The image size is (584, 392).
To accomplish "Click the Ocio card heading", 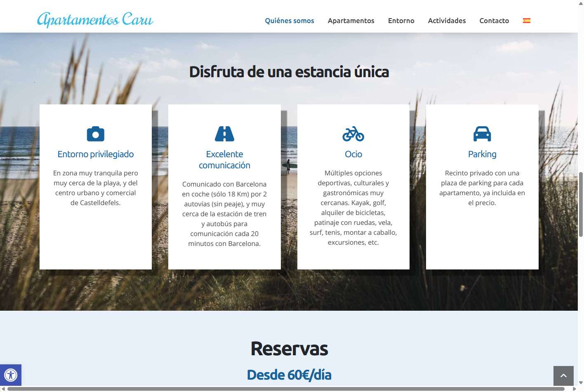I will (x=353, y=154).
